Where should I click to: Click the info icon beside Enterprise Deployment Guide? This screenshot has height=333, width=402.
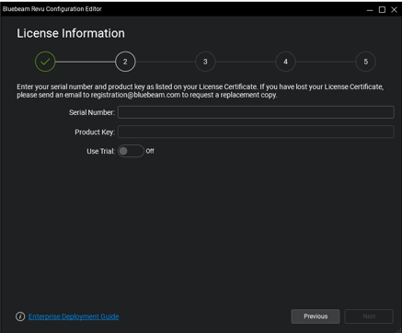pos(20,316)
